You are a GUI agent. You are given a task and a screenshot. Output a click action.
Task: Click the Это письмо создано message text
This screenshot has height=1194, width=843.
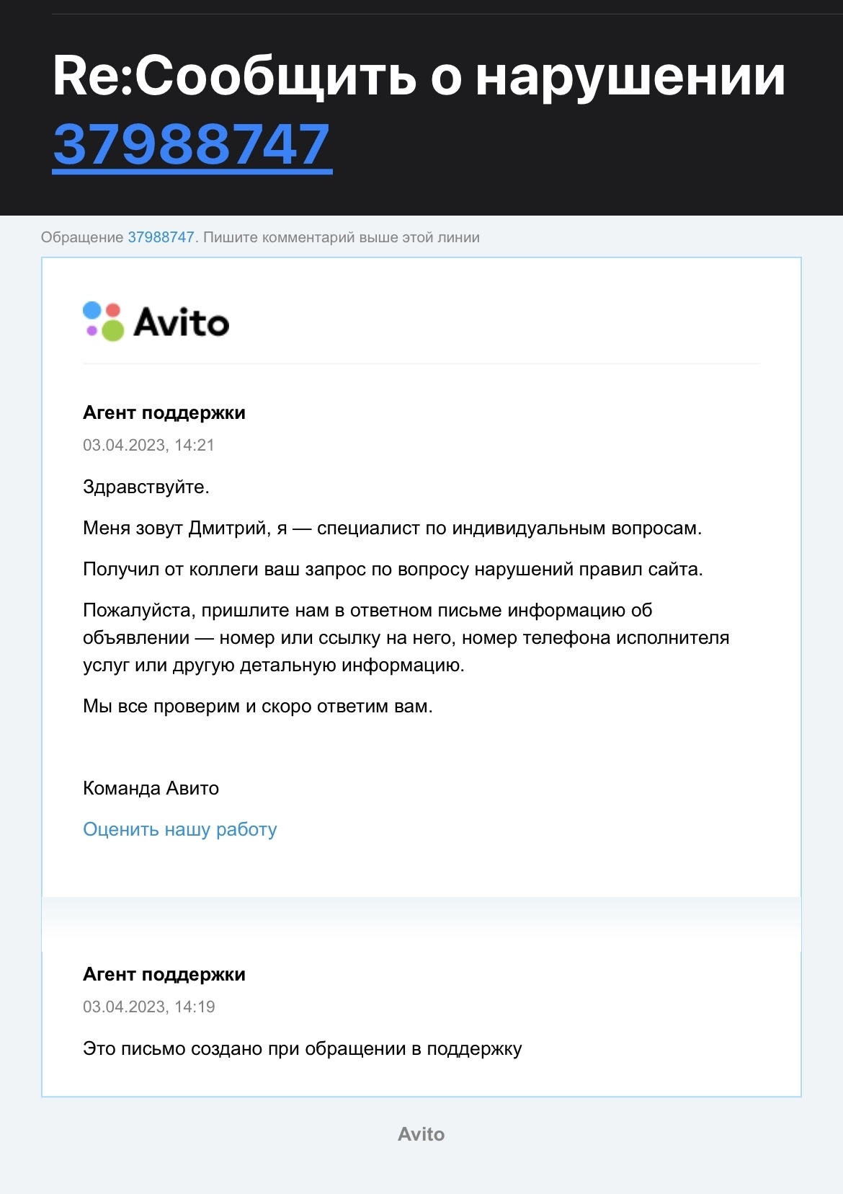tap(303, 1048)
